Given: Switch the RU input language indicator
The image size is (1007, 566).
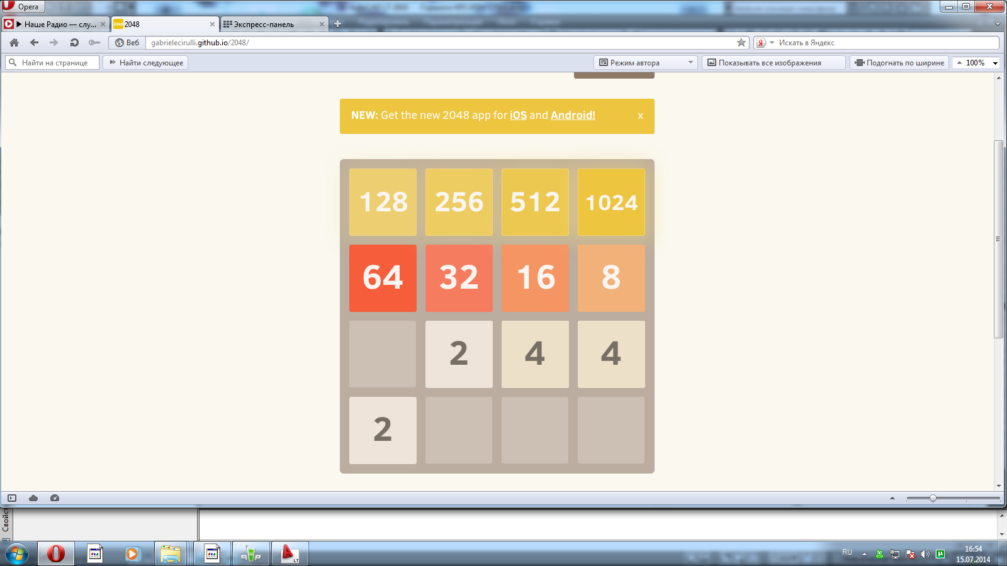Looking at the screenshot, I should pyautogui.click(x=847, y=552).
